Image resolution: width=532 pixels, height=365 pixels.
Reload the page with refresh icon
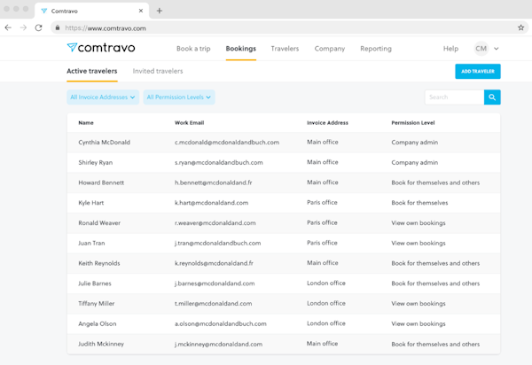[x=38, y=27]
